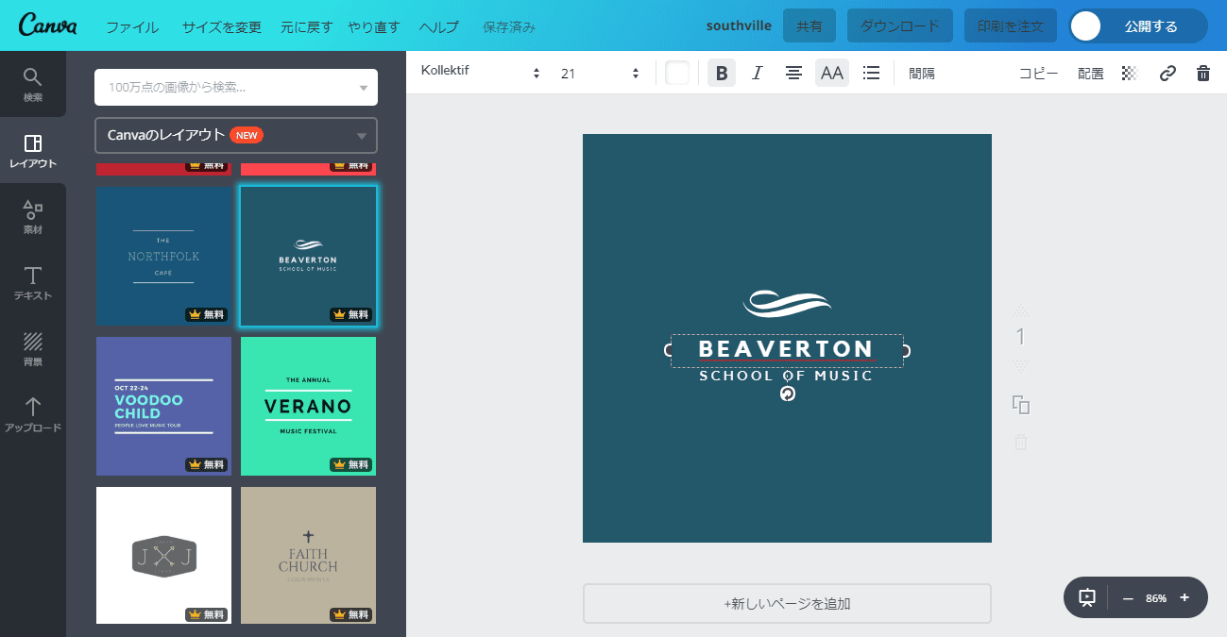The height and width of the screenshot is (637, 1227).
Task: Insert a link using the chain icon
Action: pos(1167,72)
